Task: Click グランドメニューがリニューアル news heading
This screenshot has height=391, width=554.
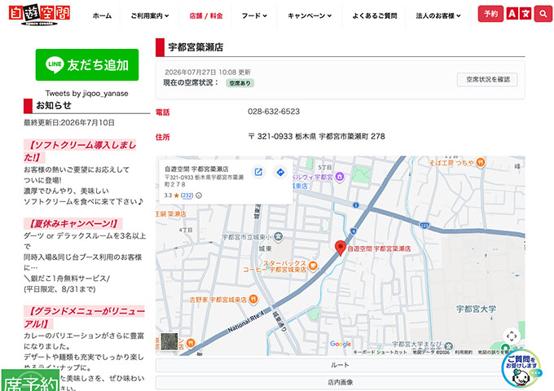Action: click(x=84, y=317)
